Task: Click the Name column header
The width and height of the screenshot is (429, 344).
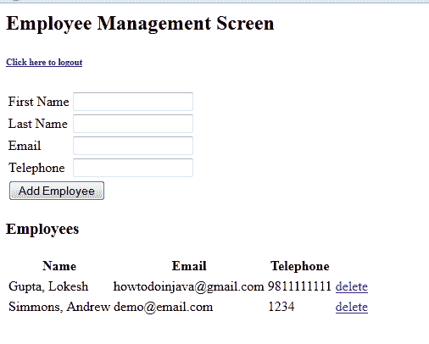Action: point(59,266)
